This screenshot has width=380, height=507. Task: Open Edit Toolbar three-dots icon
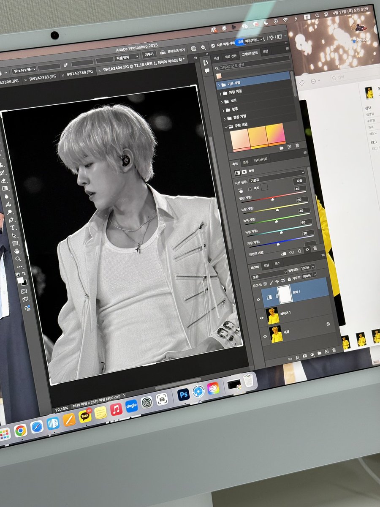19,267
